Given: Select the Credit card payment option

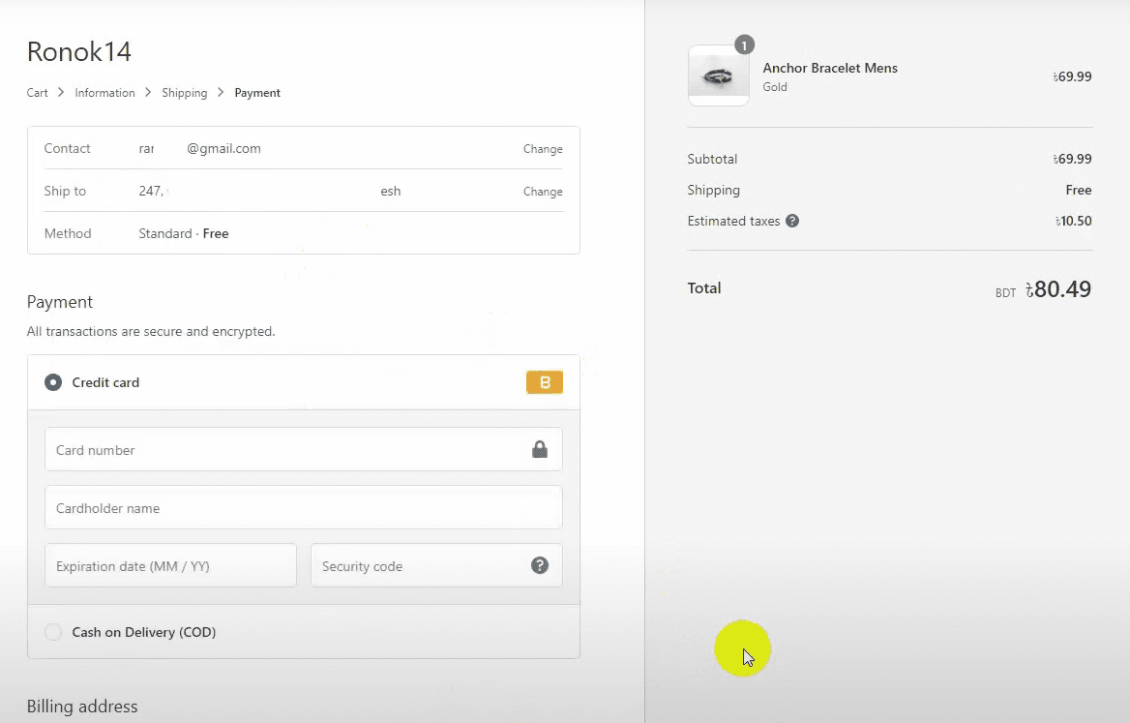Looking at the screenshot, I should [x=53, y=382].
